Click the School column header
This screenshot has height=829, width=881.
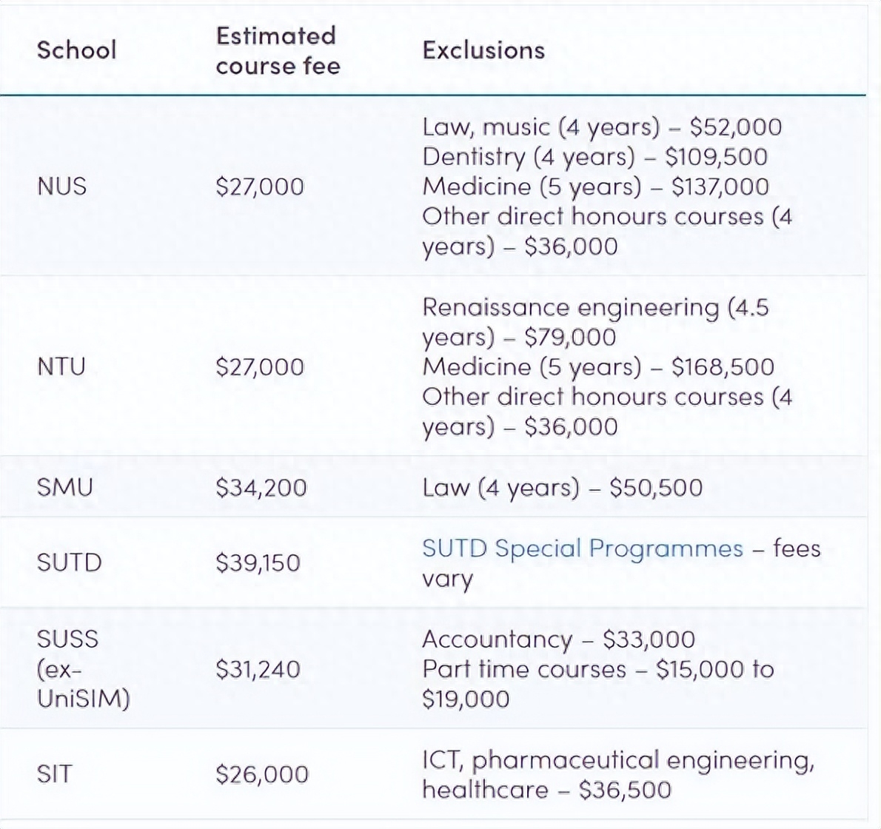tap(76, 50)
